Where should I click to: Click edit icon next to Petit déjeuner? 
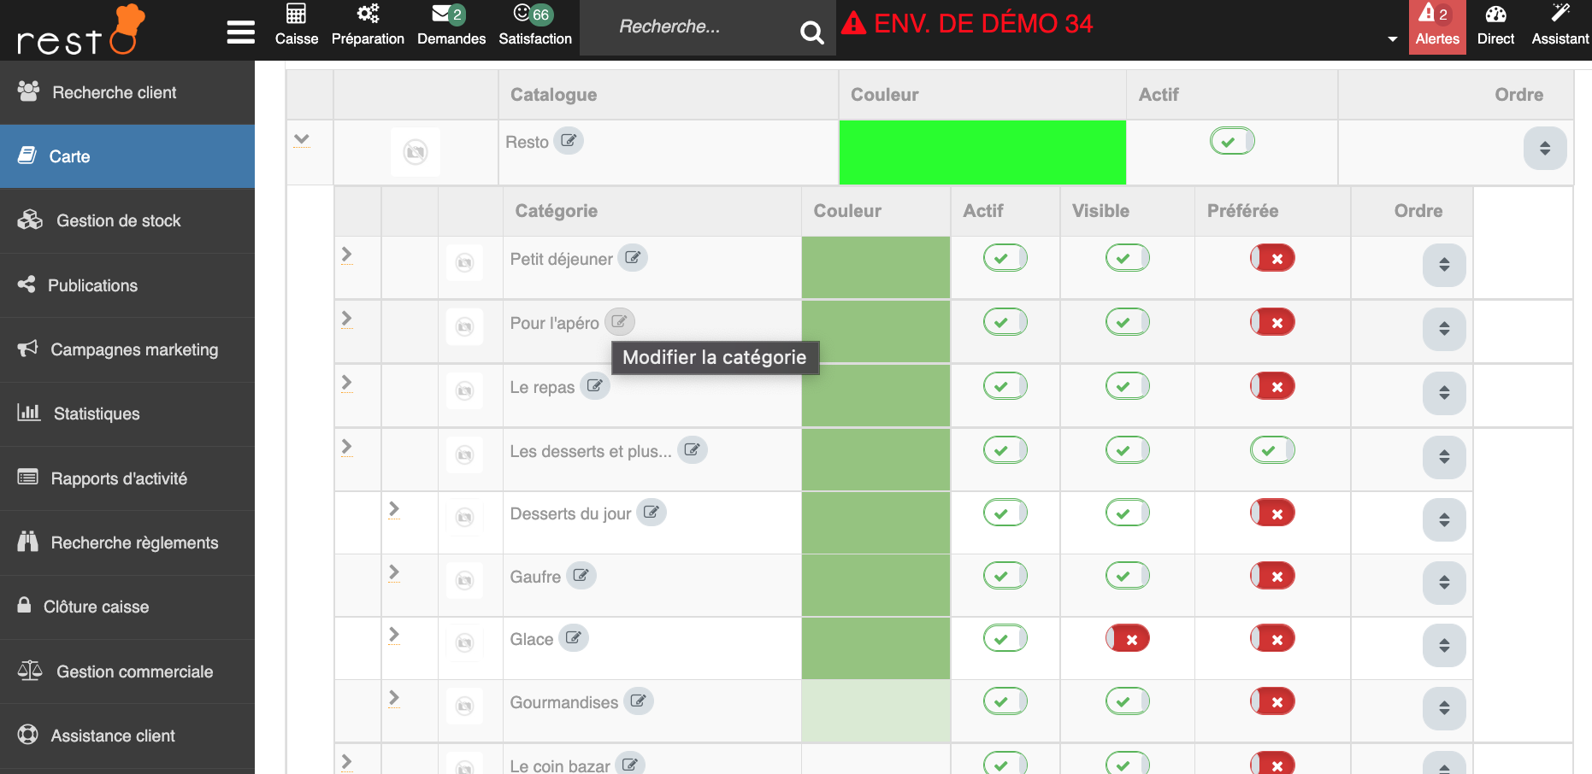coord(633,258)
